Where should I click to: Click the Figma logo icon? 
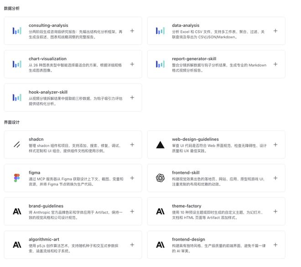click(x=17, y=178)
